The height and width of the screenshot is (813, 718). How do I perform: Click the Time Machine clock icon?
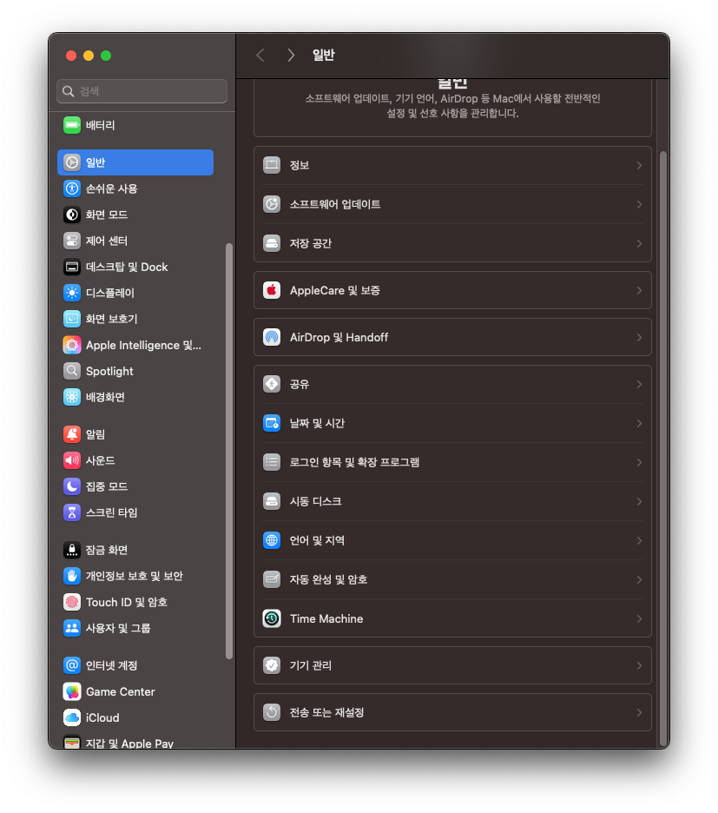pyautogui.click(x=272, y=618)
